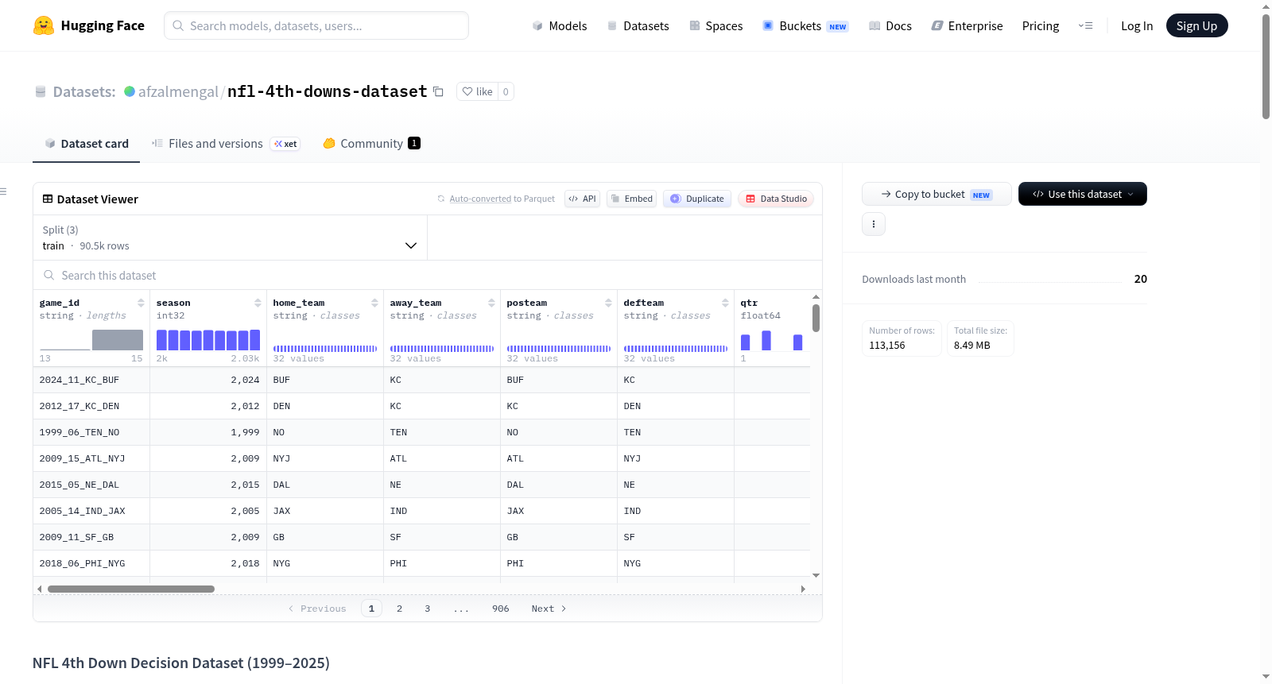
Task: Click the like count badge
Action: click(506, 91)
